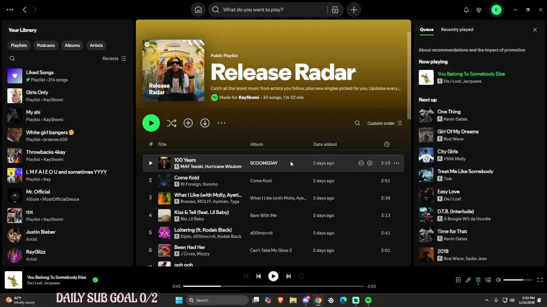The height and width of the screenshot is (307, 547).
Task: Click the Release Radar cover thumbnail
Action: click(x=173, y=70)
